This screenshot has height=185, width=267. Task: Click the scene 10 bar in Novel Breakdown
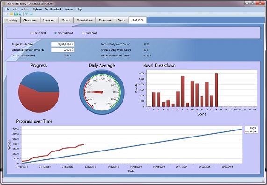click(x=192, y=94)
